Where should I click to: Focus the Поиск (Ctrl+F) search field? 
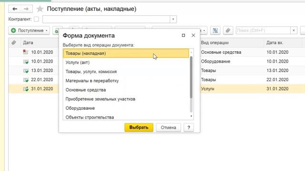pos(263,30)
